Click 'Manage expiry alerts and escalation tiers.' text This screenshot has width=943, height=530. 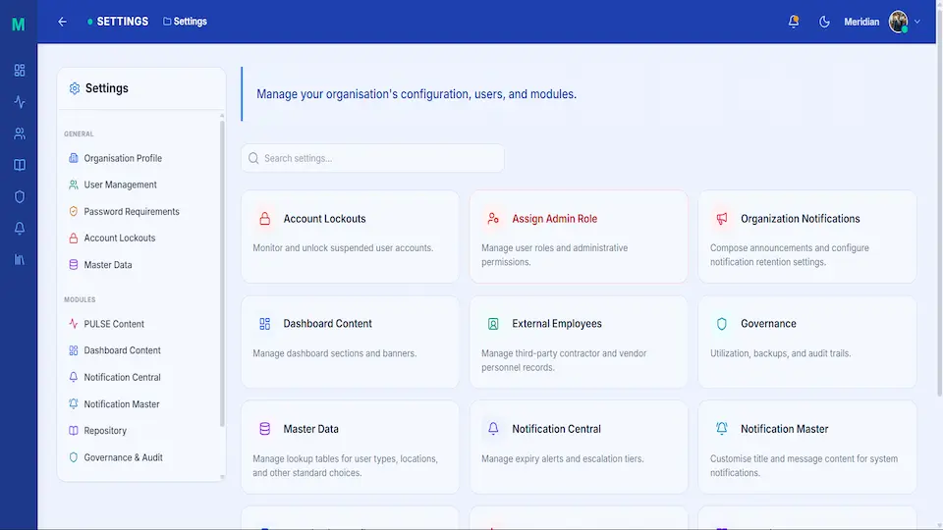[x=562, y=458]
